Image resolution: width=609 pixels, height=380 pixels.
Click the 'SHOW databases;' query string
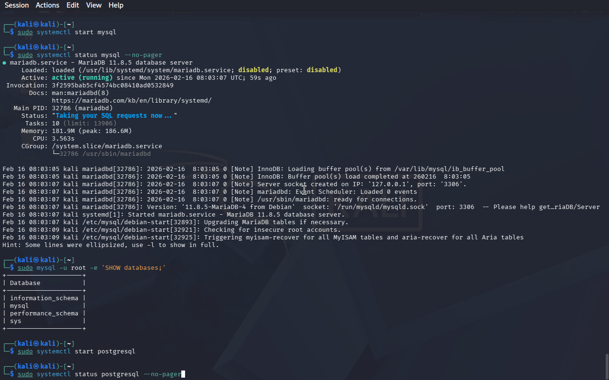[x=133, y=268]
